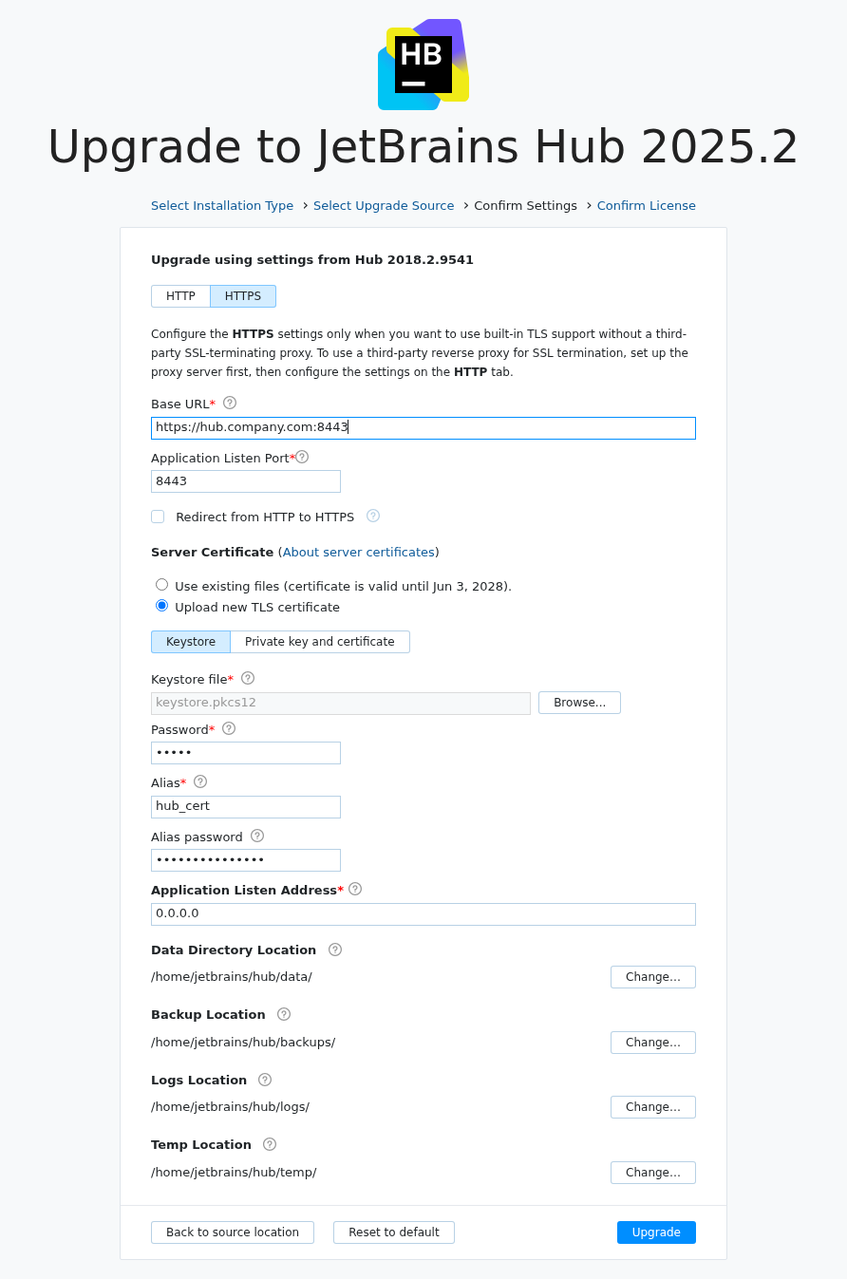Open Base URL help tooltip icon
Image resolution: width=847 pixels, height=1279 pixels.
[x=229, y=403]
